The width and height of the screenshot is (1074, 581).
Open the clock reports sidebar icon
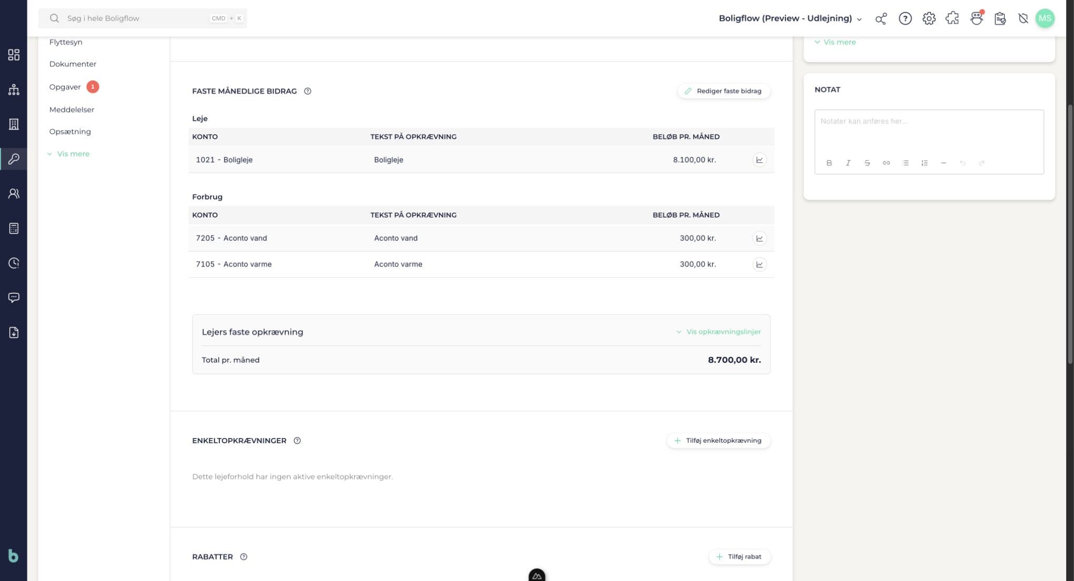[x=14, y=263]
